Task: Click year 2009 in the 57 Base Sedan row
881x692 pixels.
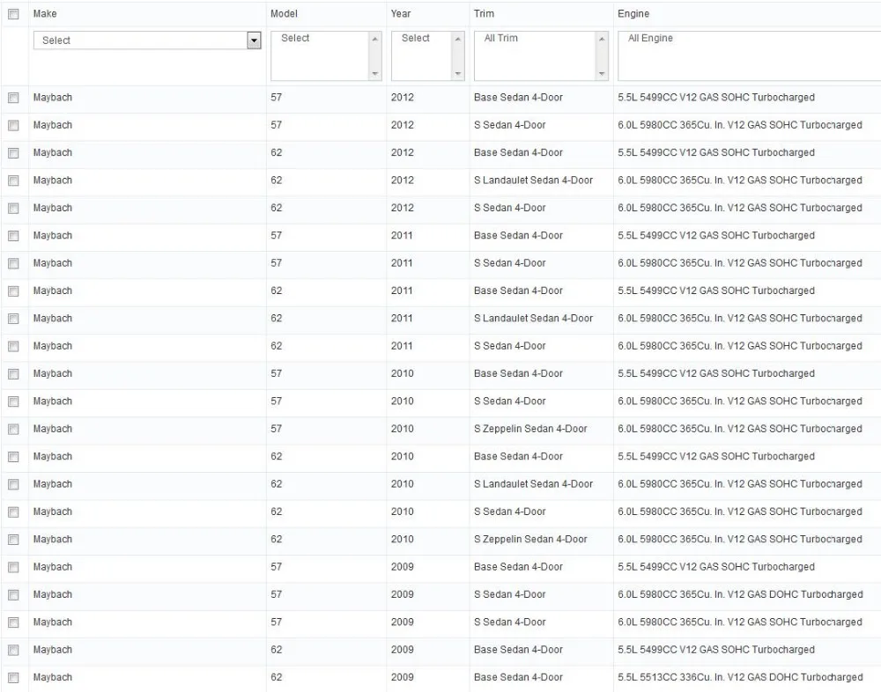Action: (x=403, y=567)
